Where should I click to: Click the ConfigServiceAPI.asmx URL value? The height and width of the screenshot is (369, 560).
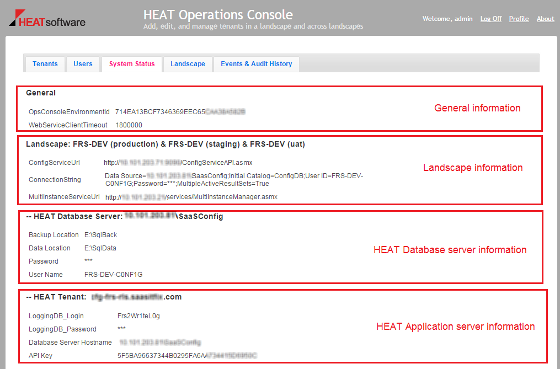pos(178,163)
